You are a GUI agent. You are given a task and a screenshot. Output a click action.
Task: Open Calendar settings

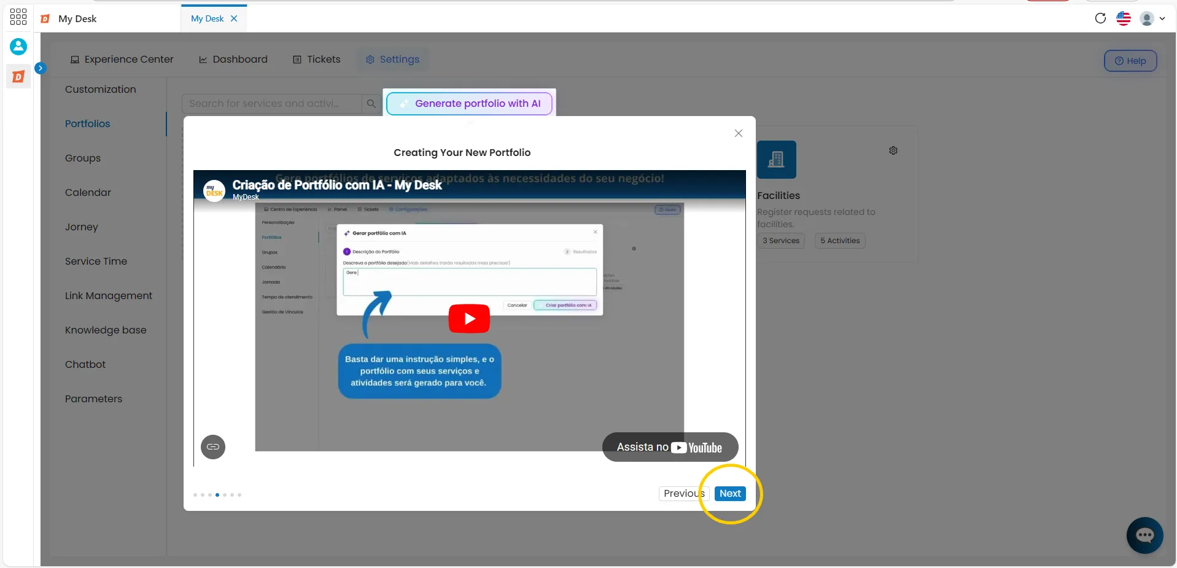point(88,192)
